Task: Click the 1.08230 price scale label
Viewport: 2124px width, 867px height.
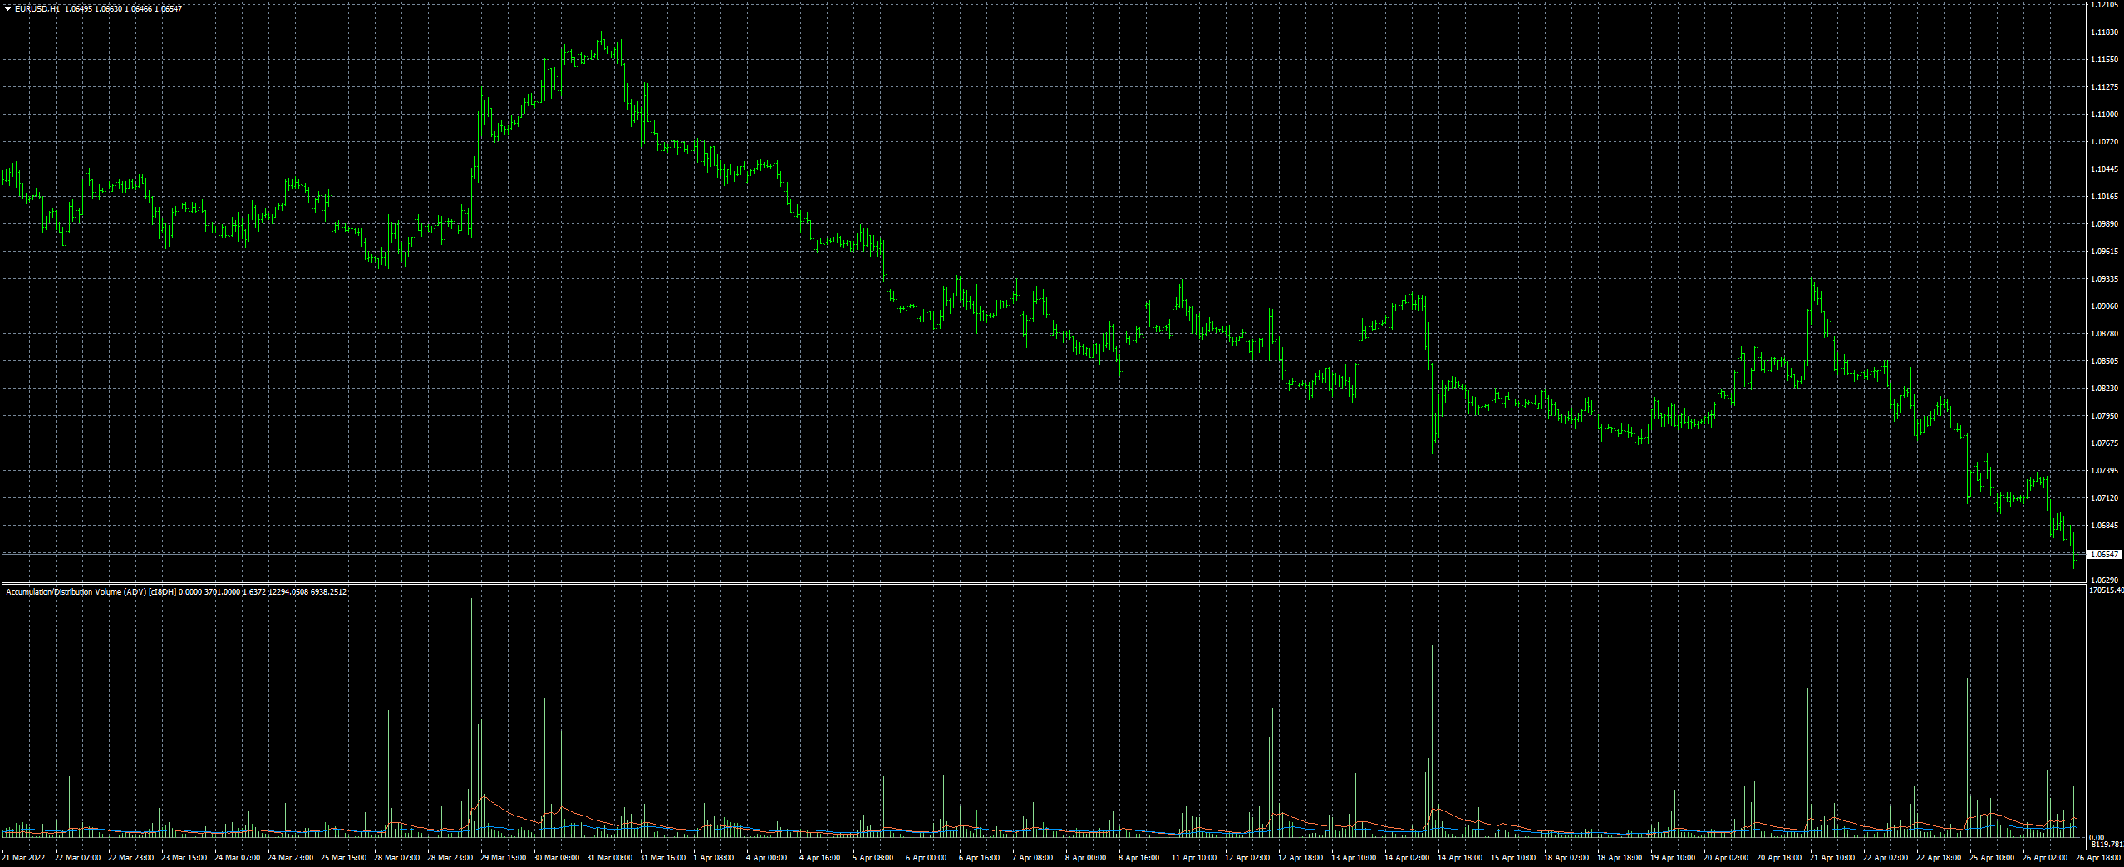Action: pos(2103,389)
